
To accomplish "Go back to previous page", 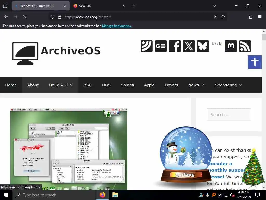I will coord(6,17).
